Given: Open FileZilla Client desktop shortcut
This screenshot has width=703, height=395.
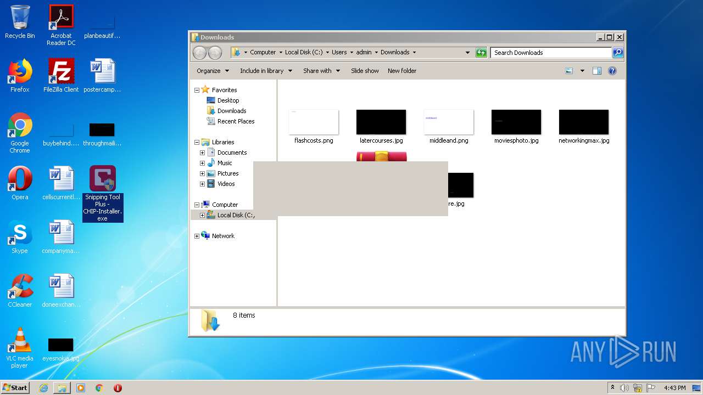Looking at the screenshot, I should point(61,76).
